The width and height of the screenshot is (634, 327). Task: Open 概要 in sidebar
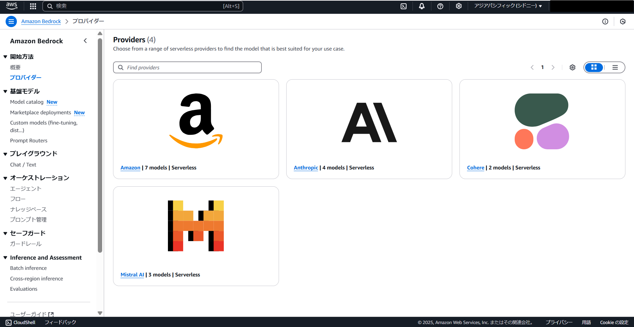15,67
